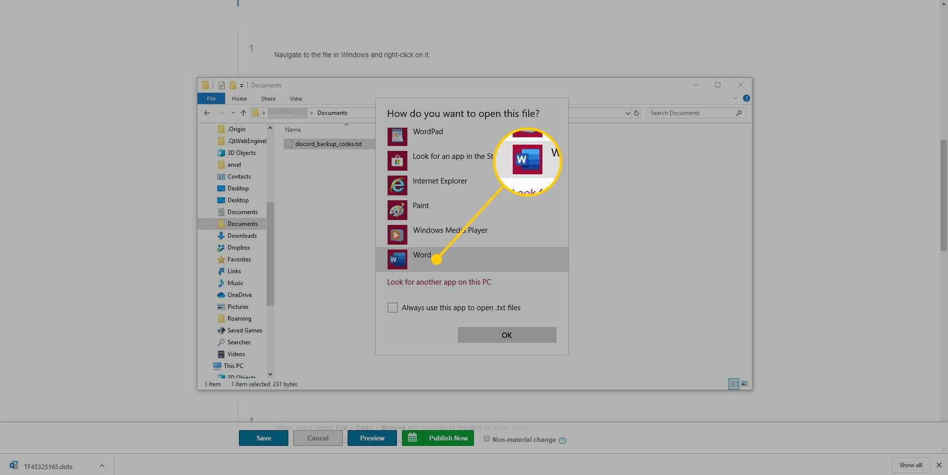Open the Share ribbon tab
Screen dimensions: 948x475
pyautogui.click(x=268, y=99)
